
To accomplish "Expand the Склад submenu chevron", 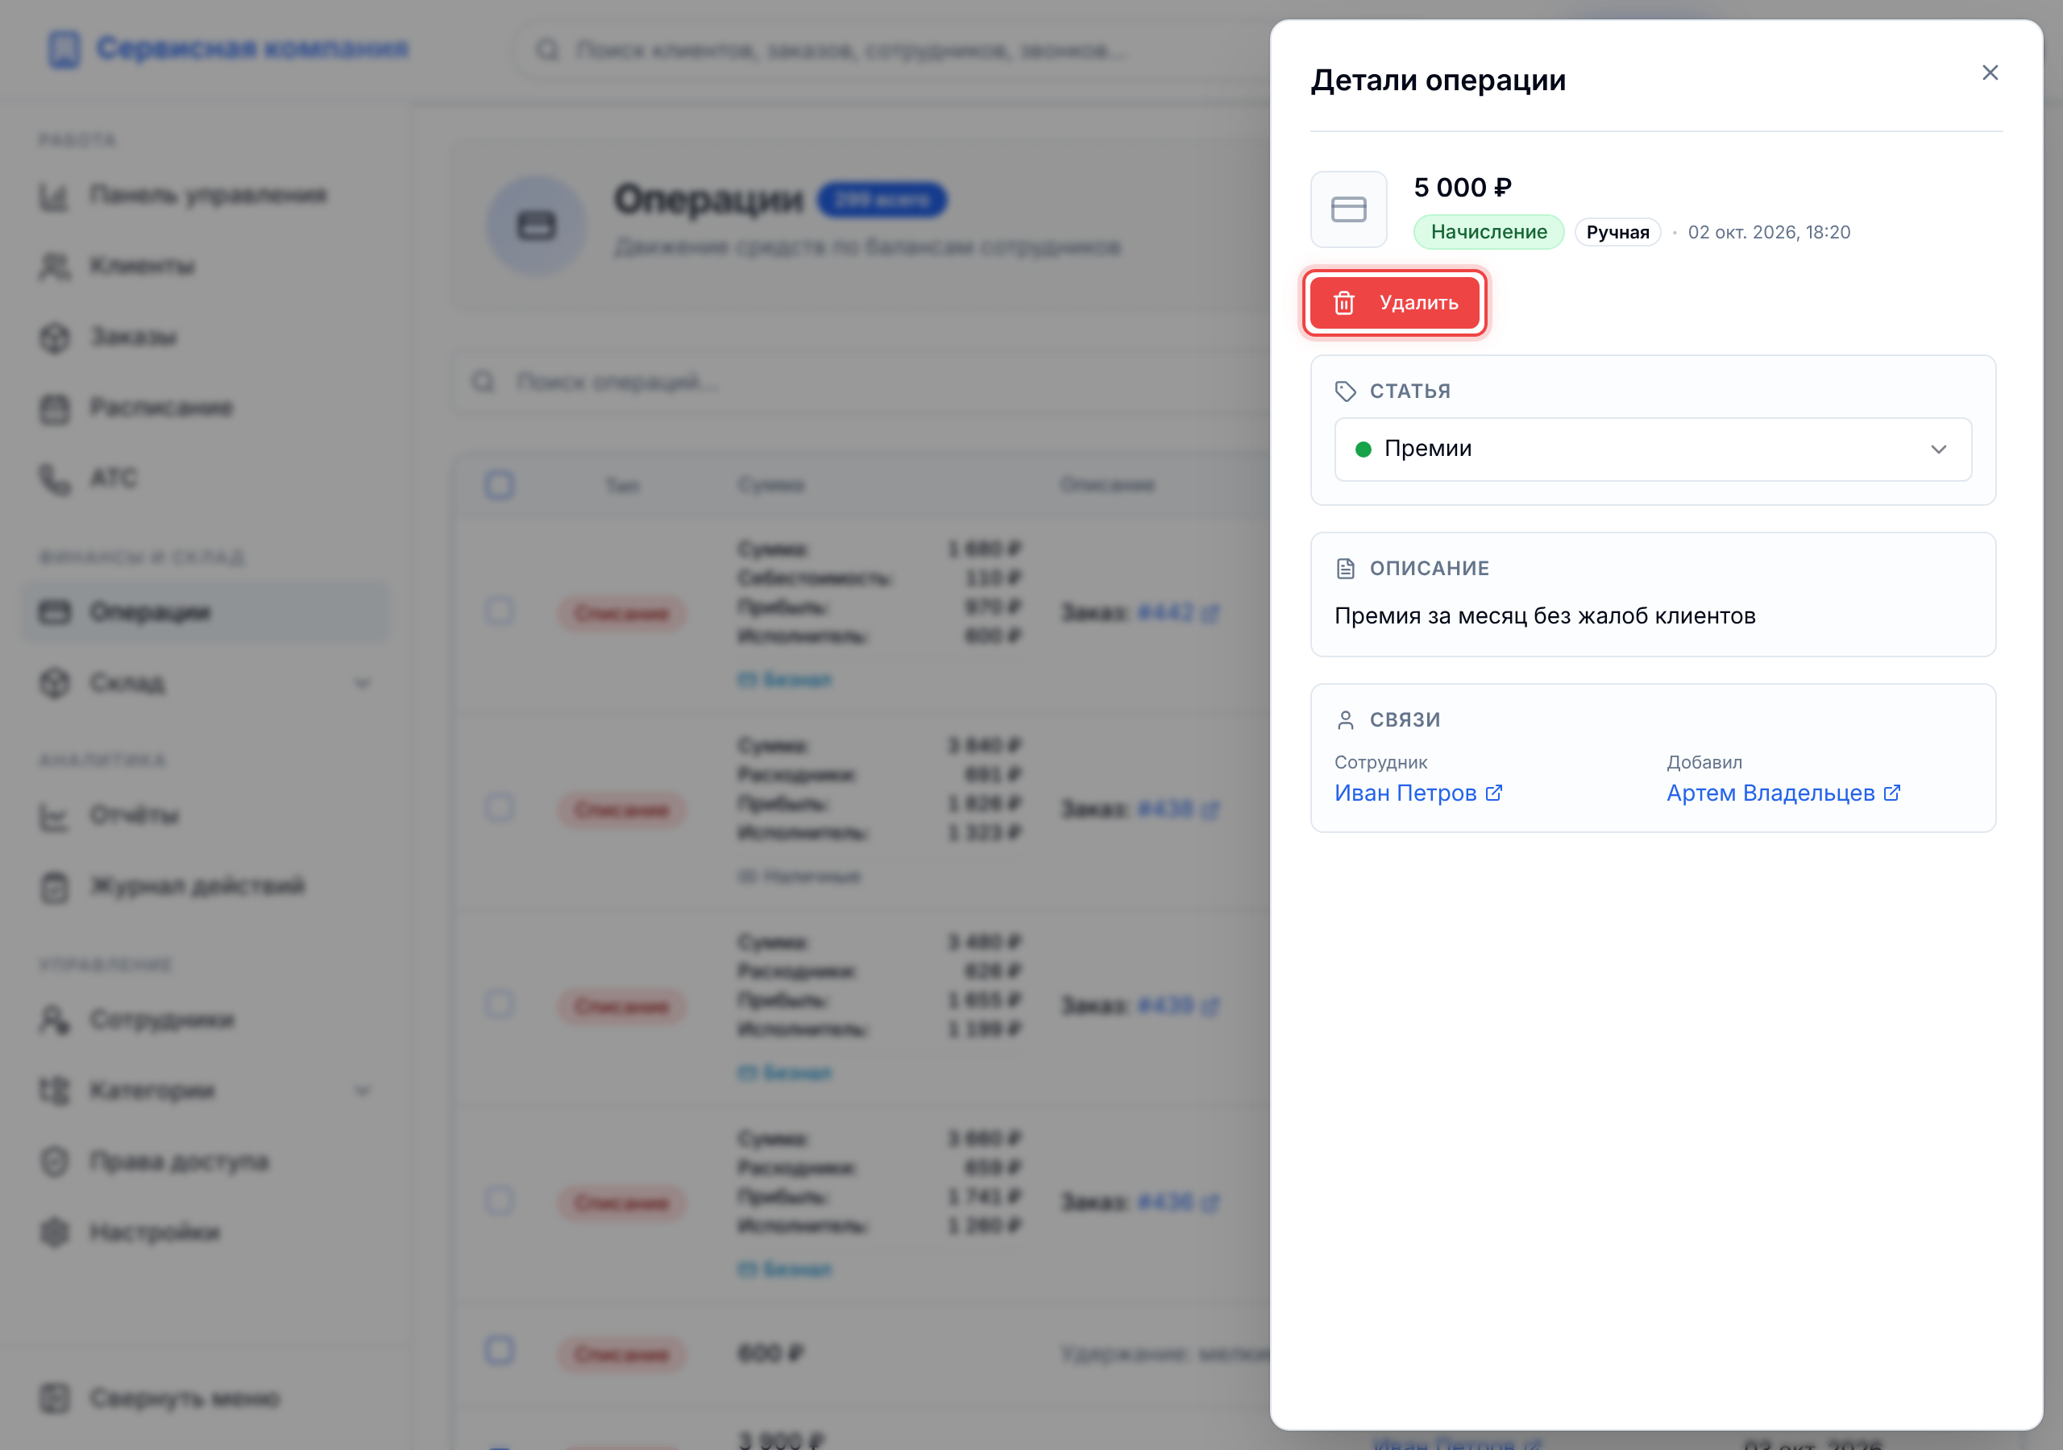I will [362, 684].
